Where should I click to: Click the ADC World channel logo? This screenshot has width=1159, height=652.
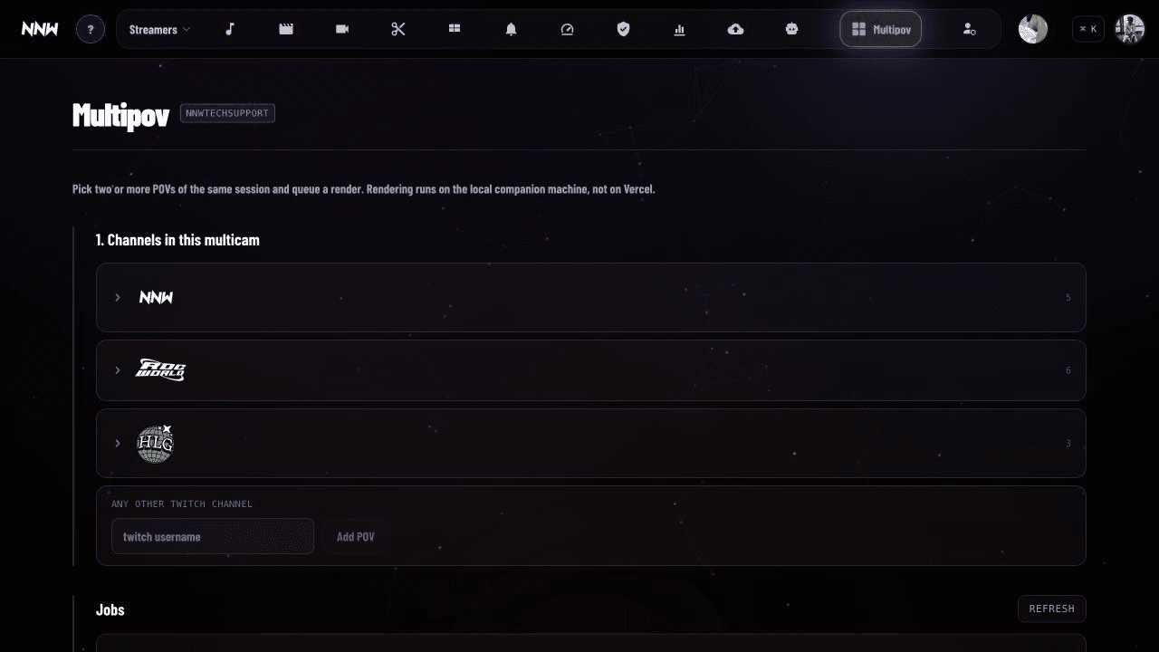[x=160, y=370]
